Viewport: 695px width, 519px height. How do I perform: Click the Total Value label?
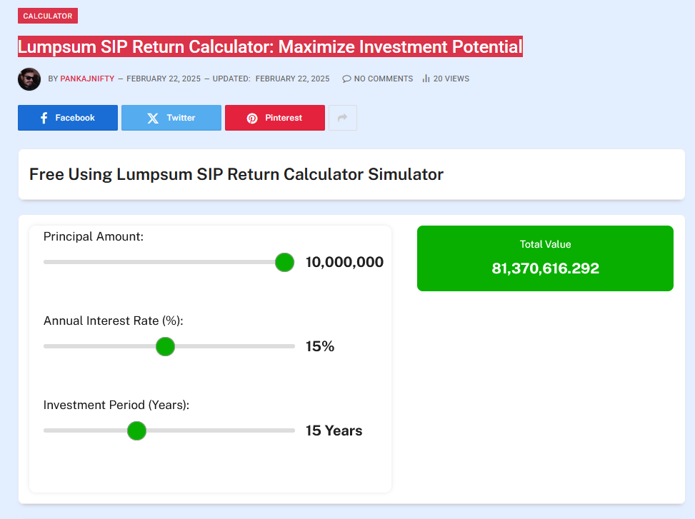(545, 244)
